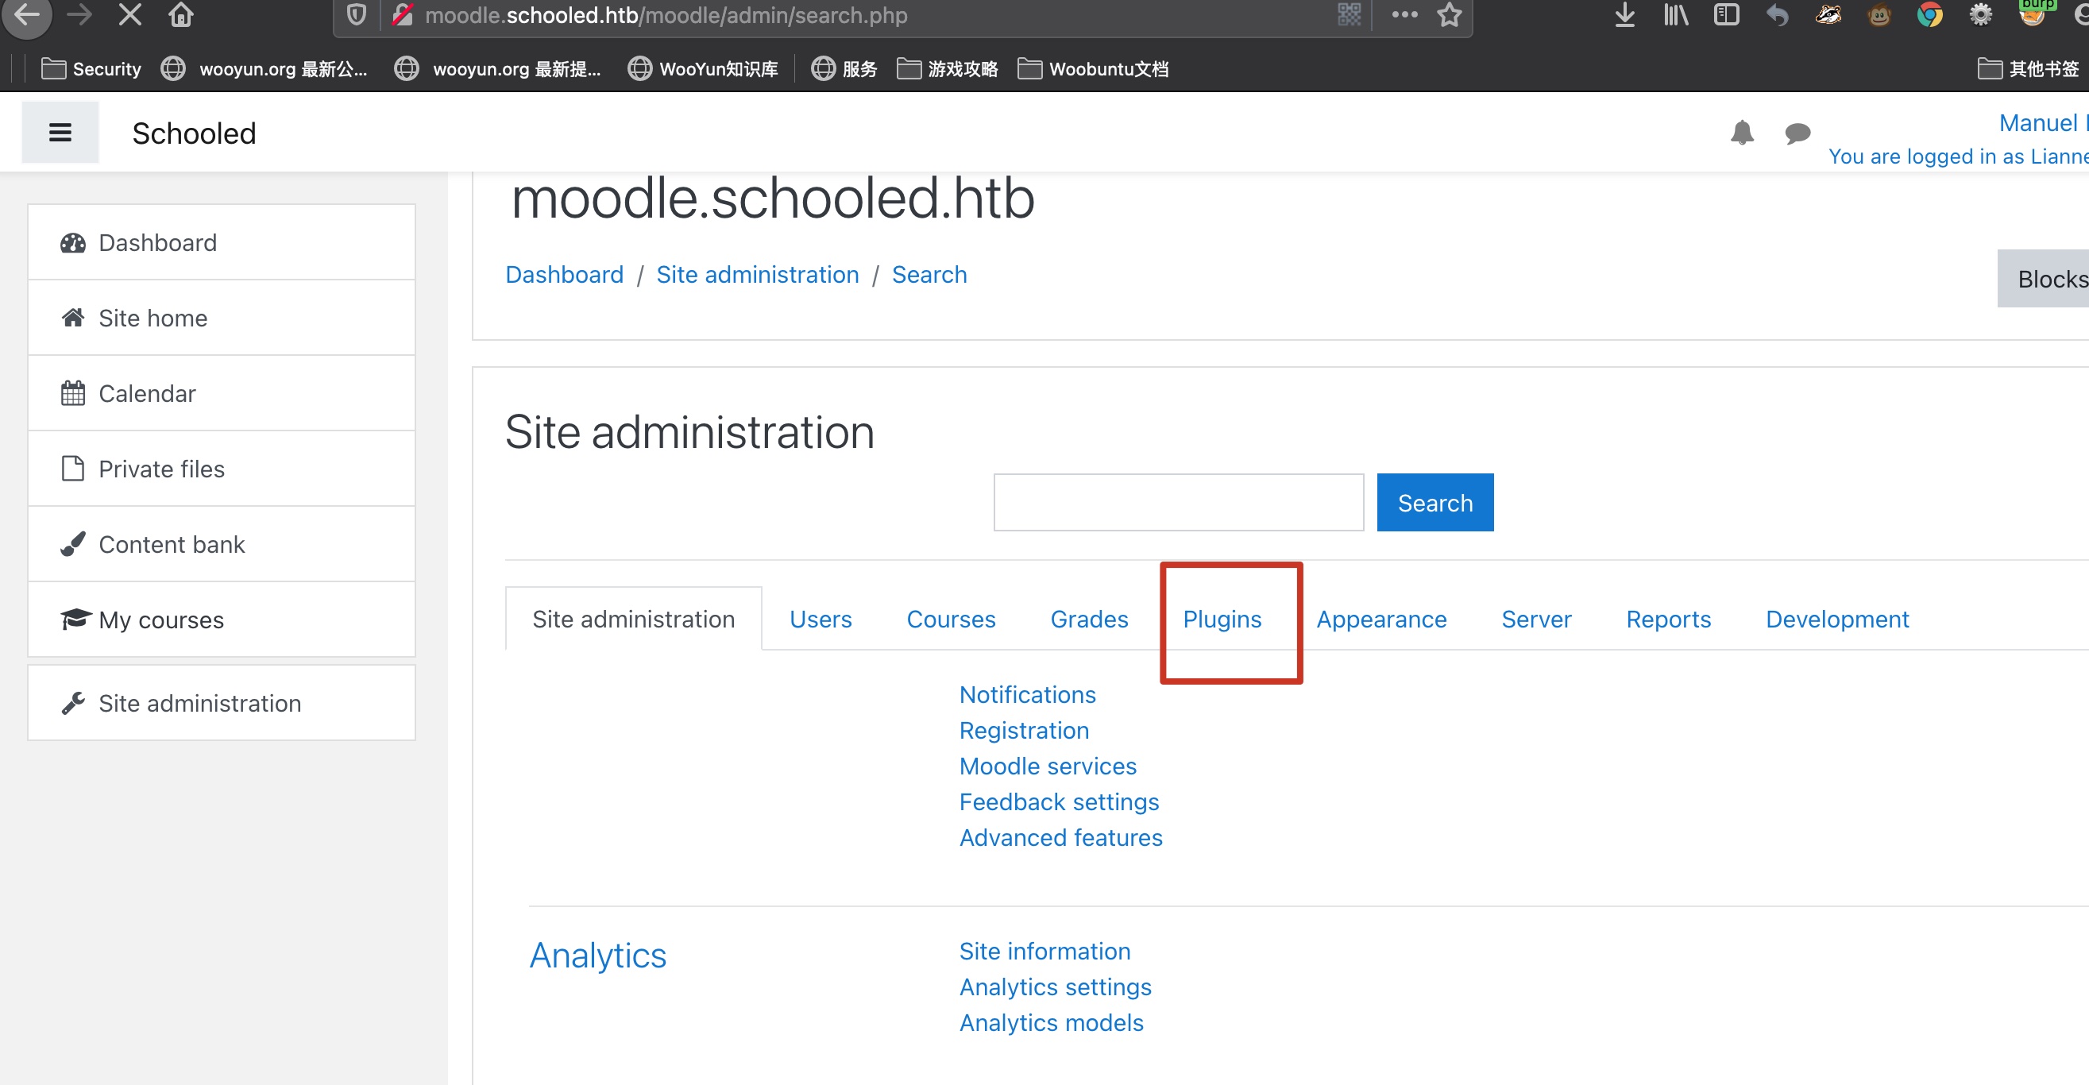Viewport: 2089px width, 1085px height.
Task: Click the blue Search button
Action: (x=1434, y=503)
